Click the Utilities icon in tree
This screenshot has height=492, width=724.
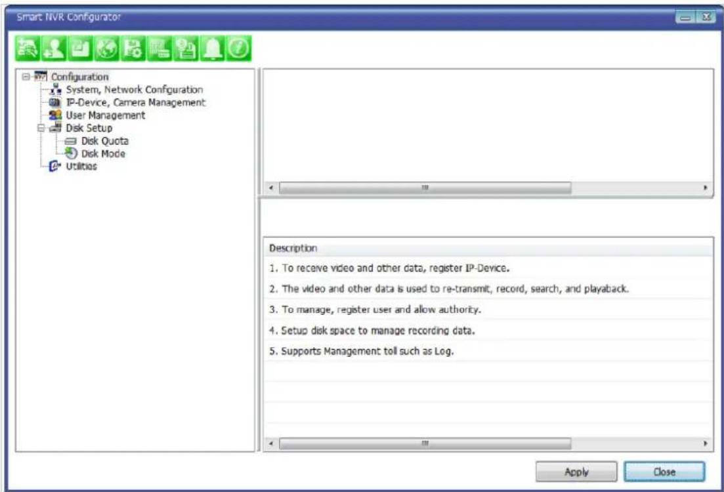55,166
